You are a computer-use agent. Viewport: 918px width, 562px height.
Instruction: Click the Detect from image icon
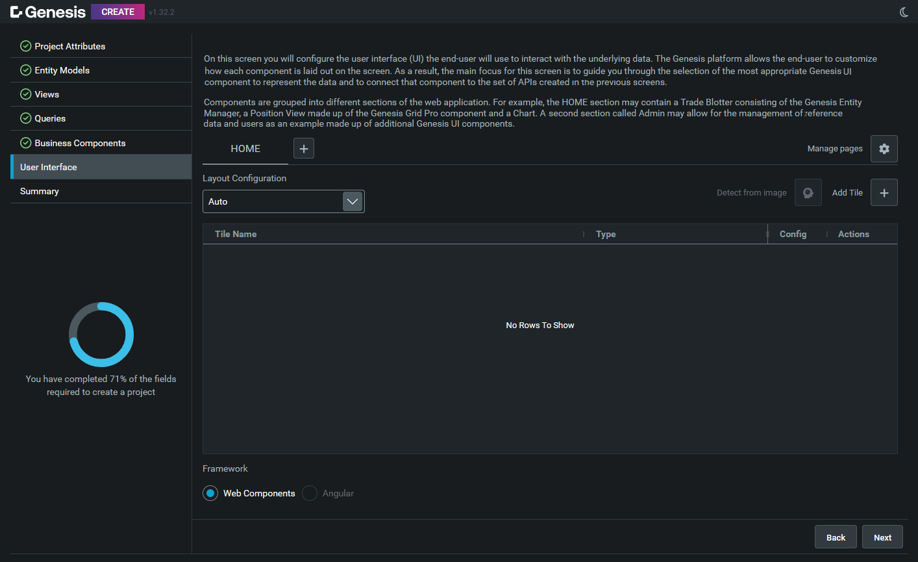click(808, 192)
